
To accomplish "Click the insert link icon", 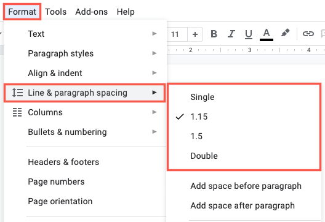I will 308,34.
